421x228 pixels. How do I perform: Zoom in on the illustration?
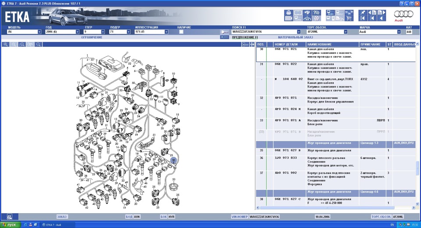[x=6, y=45]
